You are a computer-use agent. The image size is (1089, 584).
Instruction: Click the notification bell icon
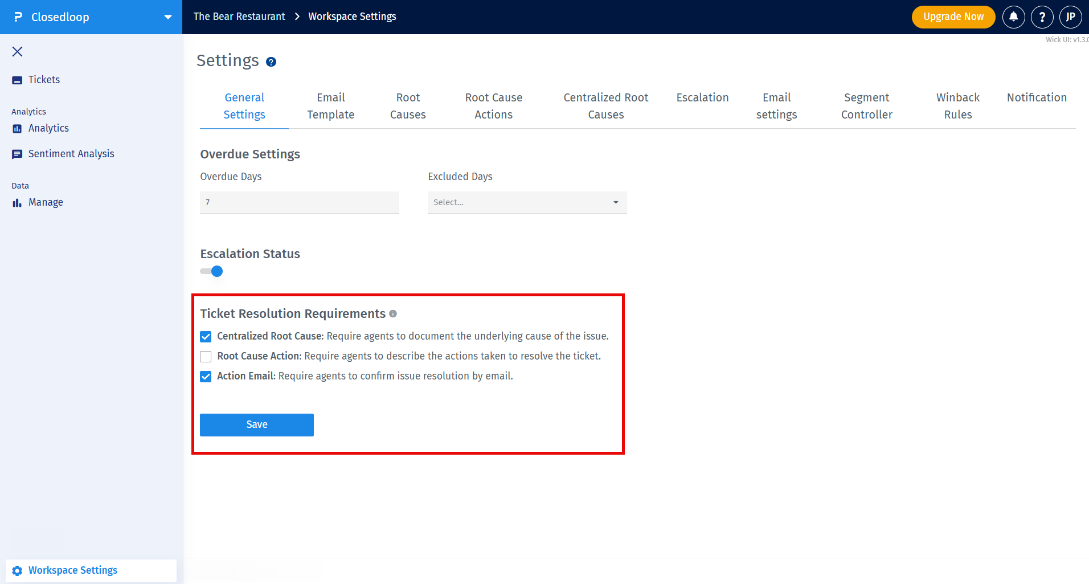(1013, 17)
